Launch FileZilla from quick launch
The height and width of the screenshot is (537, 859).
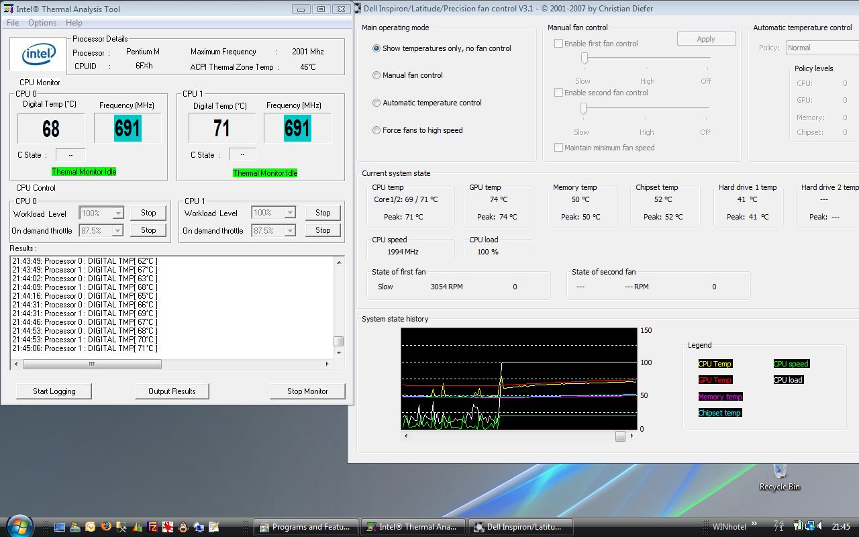click(152, 527)
